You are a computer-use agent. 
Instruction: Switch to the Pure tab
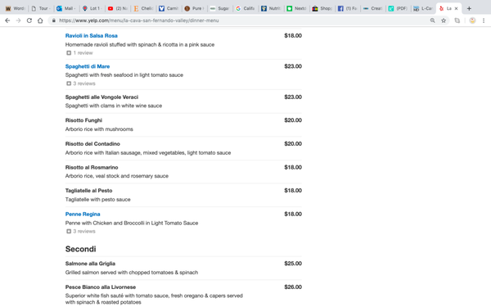(x=194, y=8)
